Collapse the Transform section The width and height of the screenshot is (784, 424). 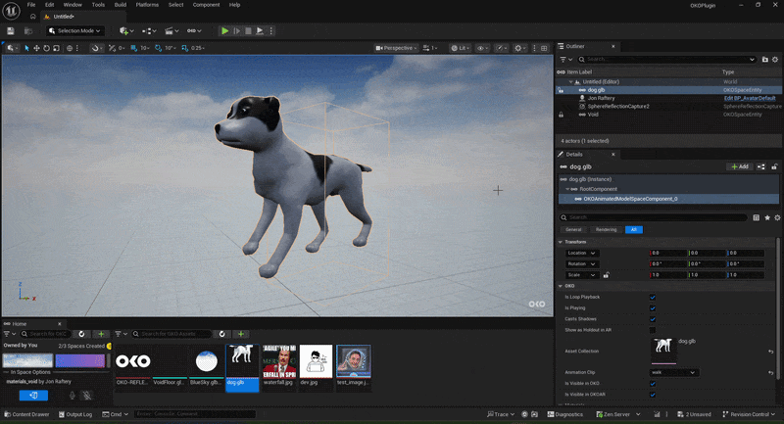point(561,242)
